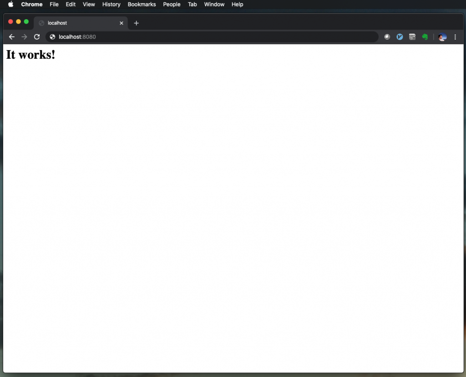Click the browser forward arrow
The height and width of the screenshot is (377, 466).
pos(25,37)
